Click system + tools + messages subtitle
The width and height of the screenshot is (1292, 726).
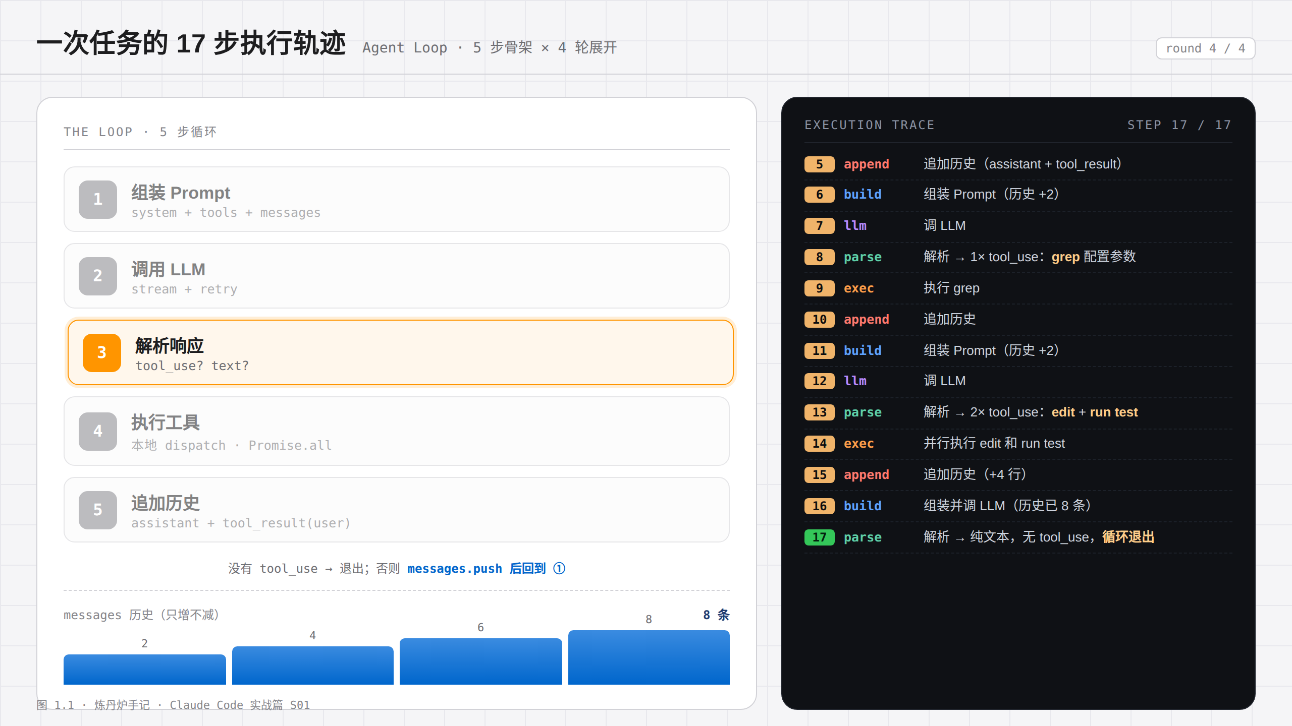[x=226, y=213]
